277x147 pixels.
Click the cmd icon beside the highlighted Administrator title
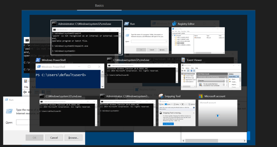coord(54,24)
